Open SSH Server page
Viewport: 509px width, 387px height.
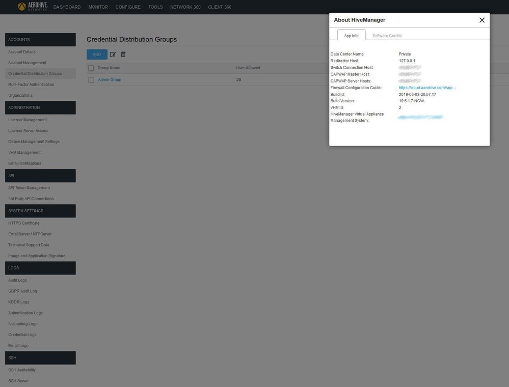[x=18, y=381]
